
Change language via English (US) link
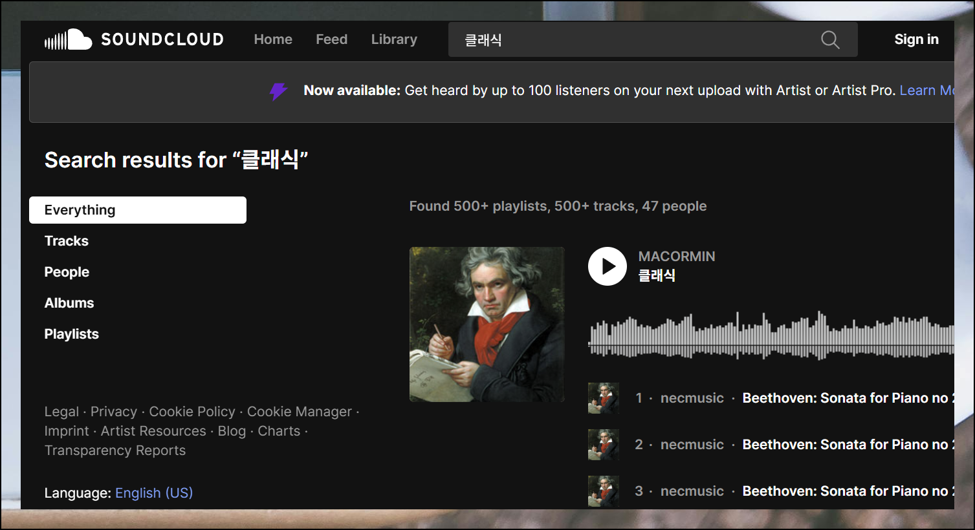(154, 493)
